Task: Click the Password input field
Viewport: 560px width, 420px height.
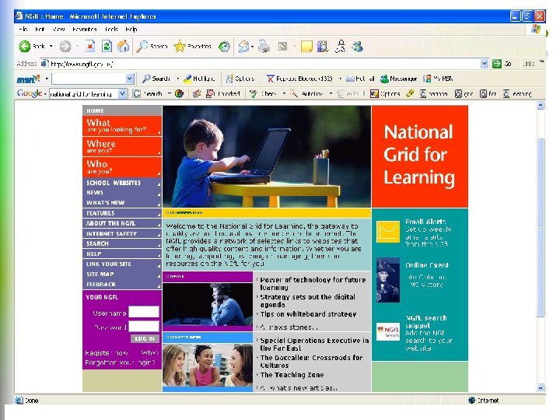Action: (144, 327)
